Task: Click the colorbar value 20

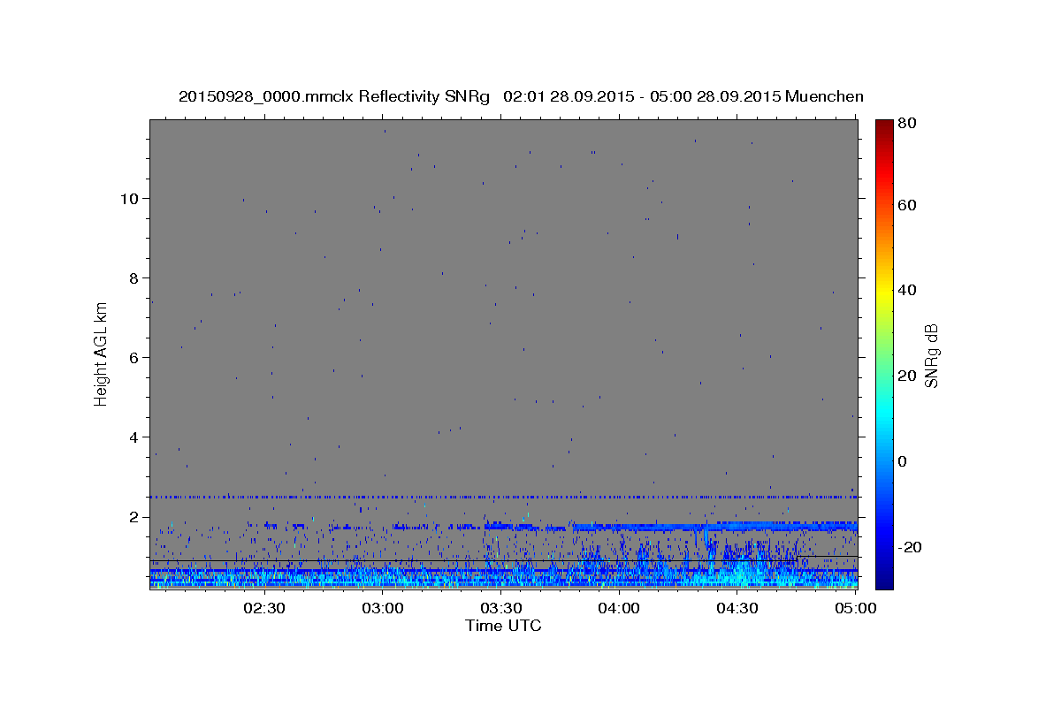Action: pos(908,376)
